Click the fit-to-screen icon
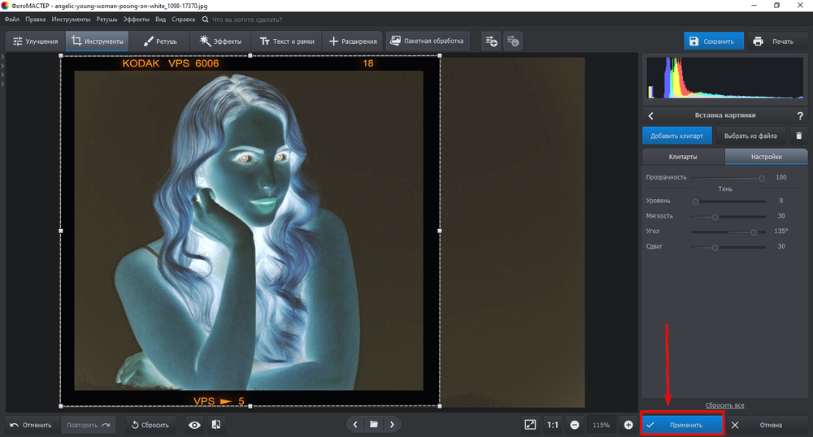The height and width of the screenshot is (437, 813). point(530,424)
